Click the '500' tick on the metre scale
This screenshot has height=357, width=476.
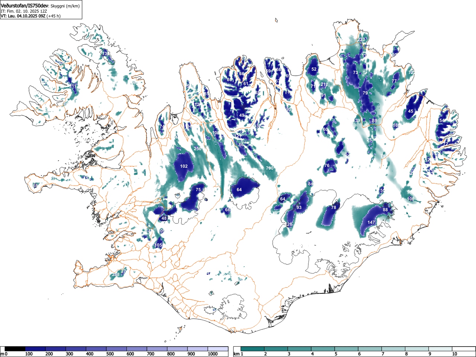(110, 354)
